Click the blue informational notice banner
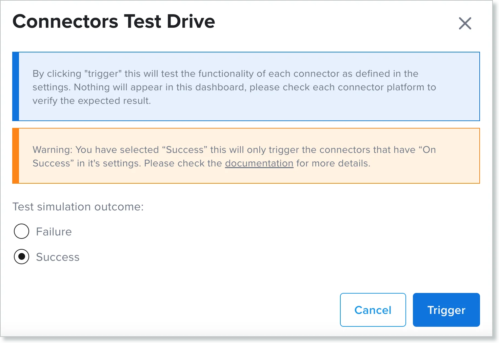This screenshot has height=343, width=499. click(246, 87)
